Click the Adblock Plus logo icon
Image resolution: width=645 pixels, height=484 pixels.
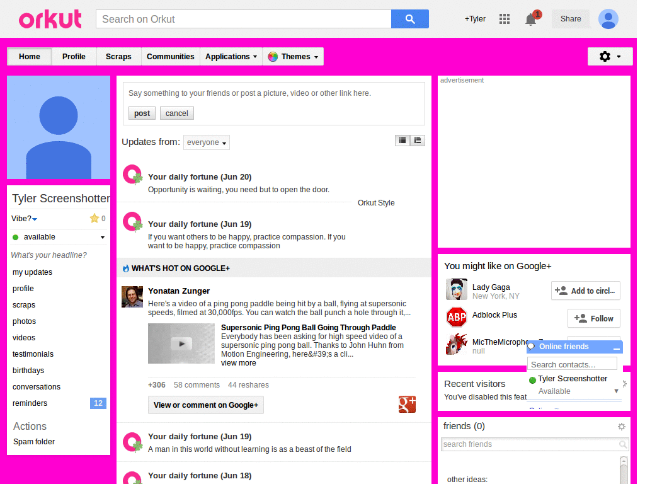pyautogui.click(x=457, y=318)
